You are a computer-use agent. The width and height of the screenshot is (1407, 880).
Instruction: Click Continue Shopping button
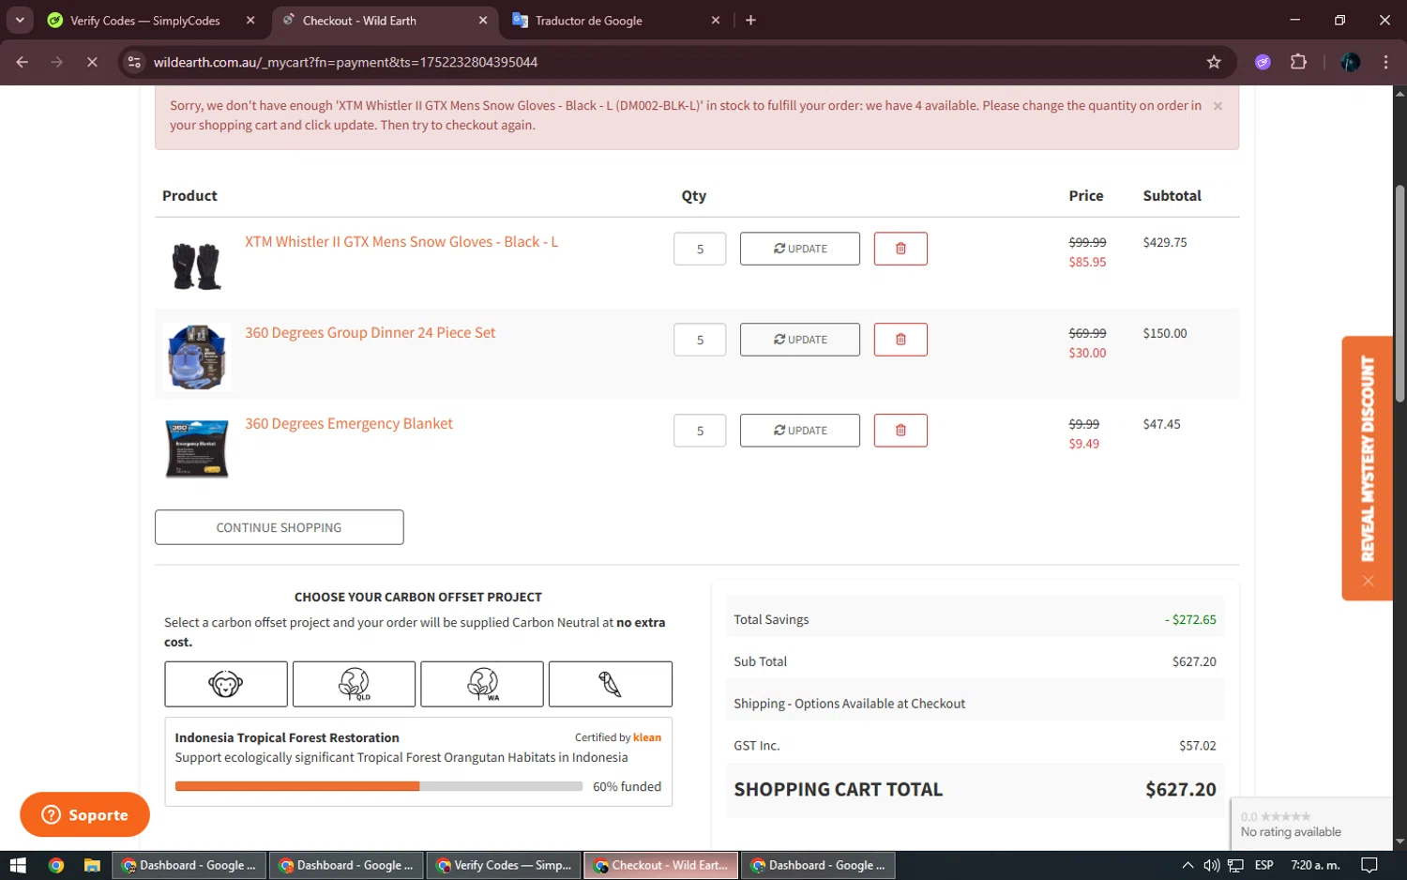[280, 527]
